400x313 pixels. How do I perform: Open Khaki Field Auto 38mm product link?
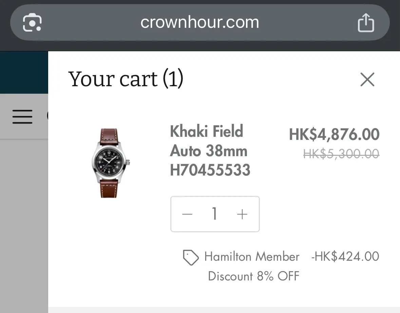point(209,141)
